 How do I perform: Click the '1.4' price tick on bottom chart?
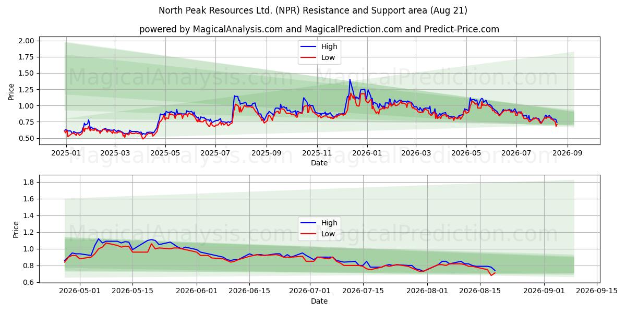pos(29,215)
